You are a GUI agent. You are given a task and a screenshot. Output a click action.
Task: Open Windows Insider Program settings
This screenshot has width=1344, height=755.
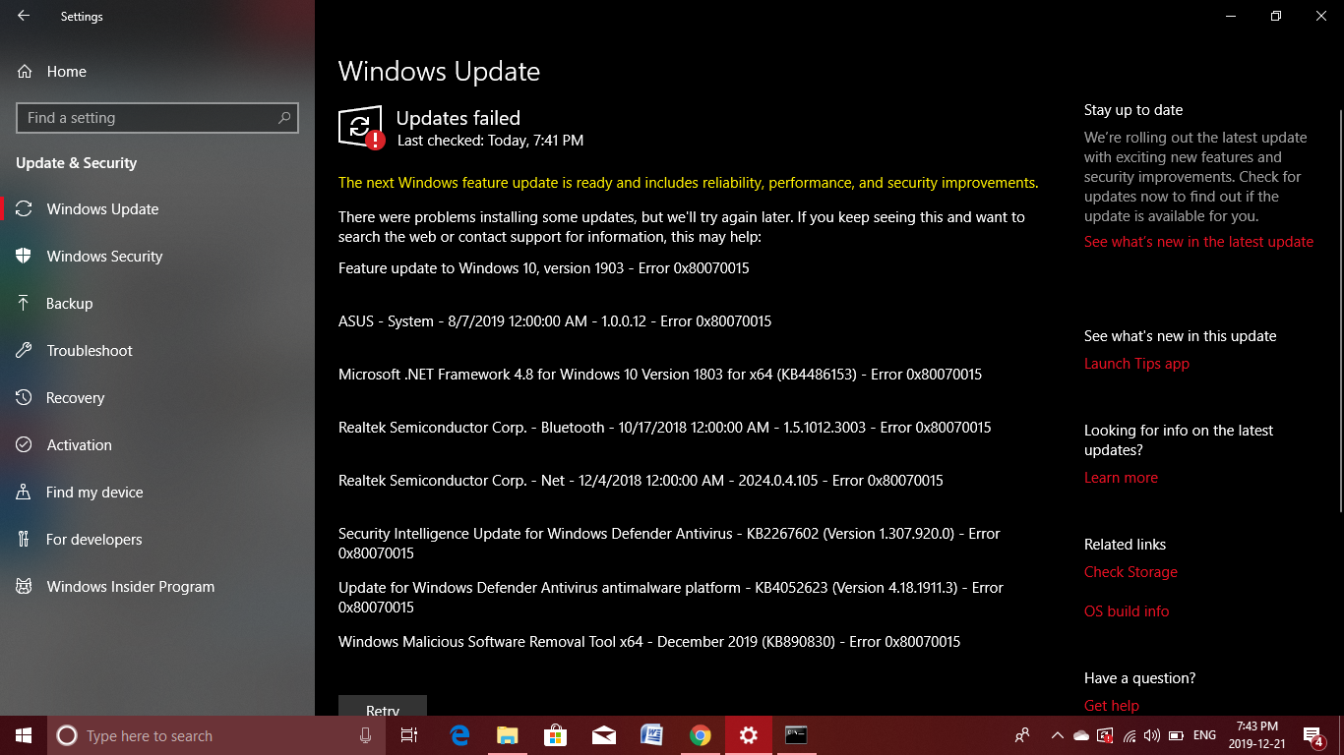[157, 587]
